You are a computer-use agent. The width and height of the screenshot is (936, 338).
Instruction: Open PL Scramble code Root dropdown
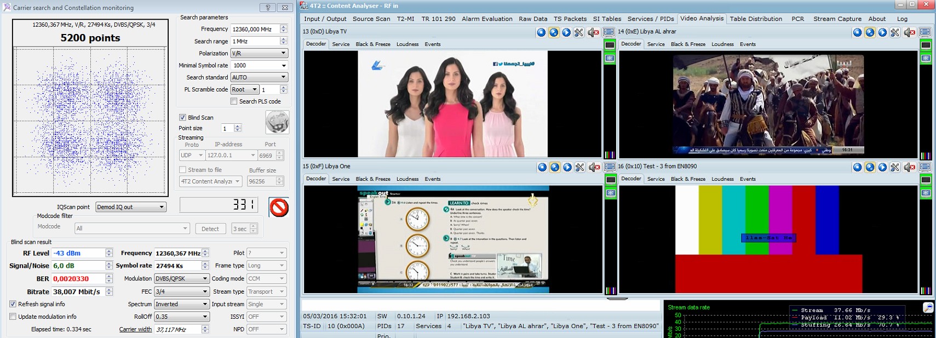coord(244,89)
